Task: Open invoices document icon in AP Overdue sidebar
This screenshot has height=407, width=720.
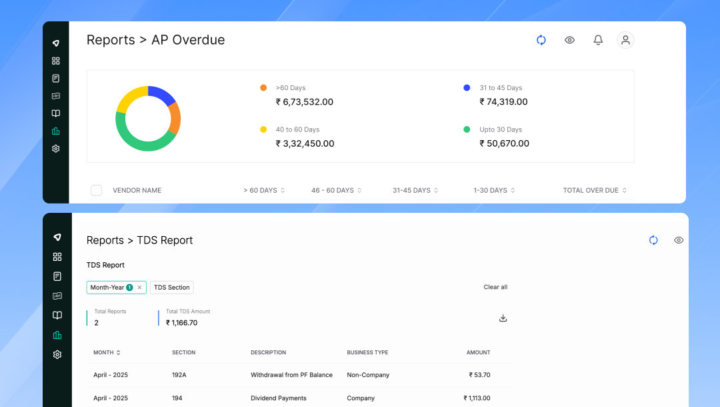Action: click(55, 79)
